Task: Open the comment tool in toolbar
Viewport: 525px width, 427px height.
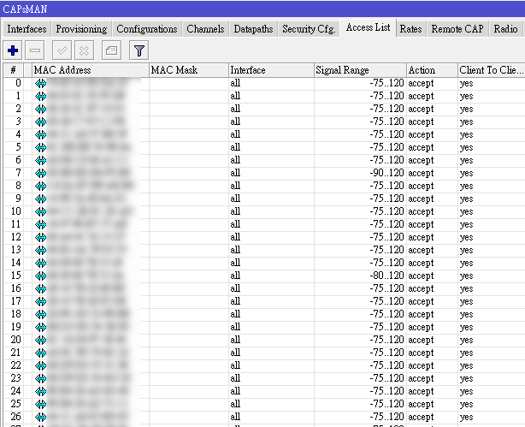Action: click(111, 50)
